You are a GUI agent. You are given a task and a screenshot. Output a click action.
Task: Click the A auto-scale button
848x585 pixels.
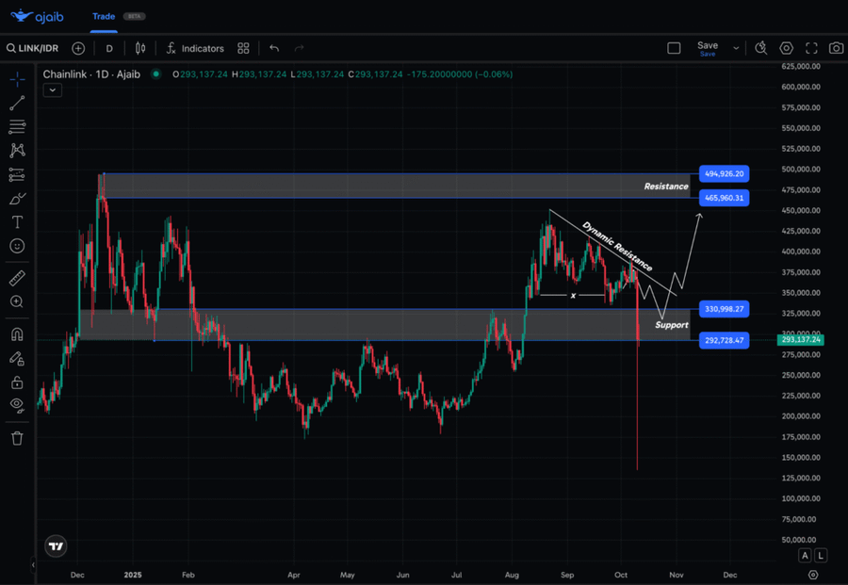coord(804,556)
